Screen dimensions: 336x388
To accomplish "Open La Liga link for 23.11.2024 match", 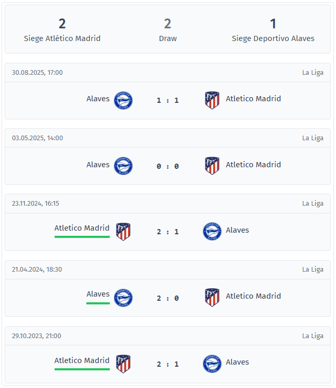I will (313, 204).
